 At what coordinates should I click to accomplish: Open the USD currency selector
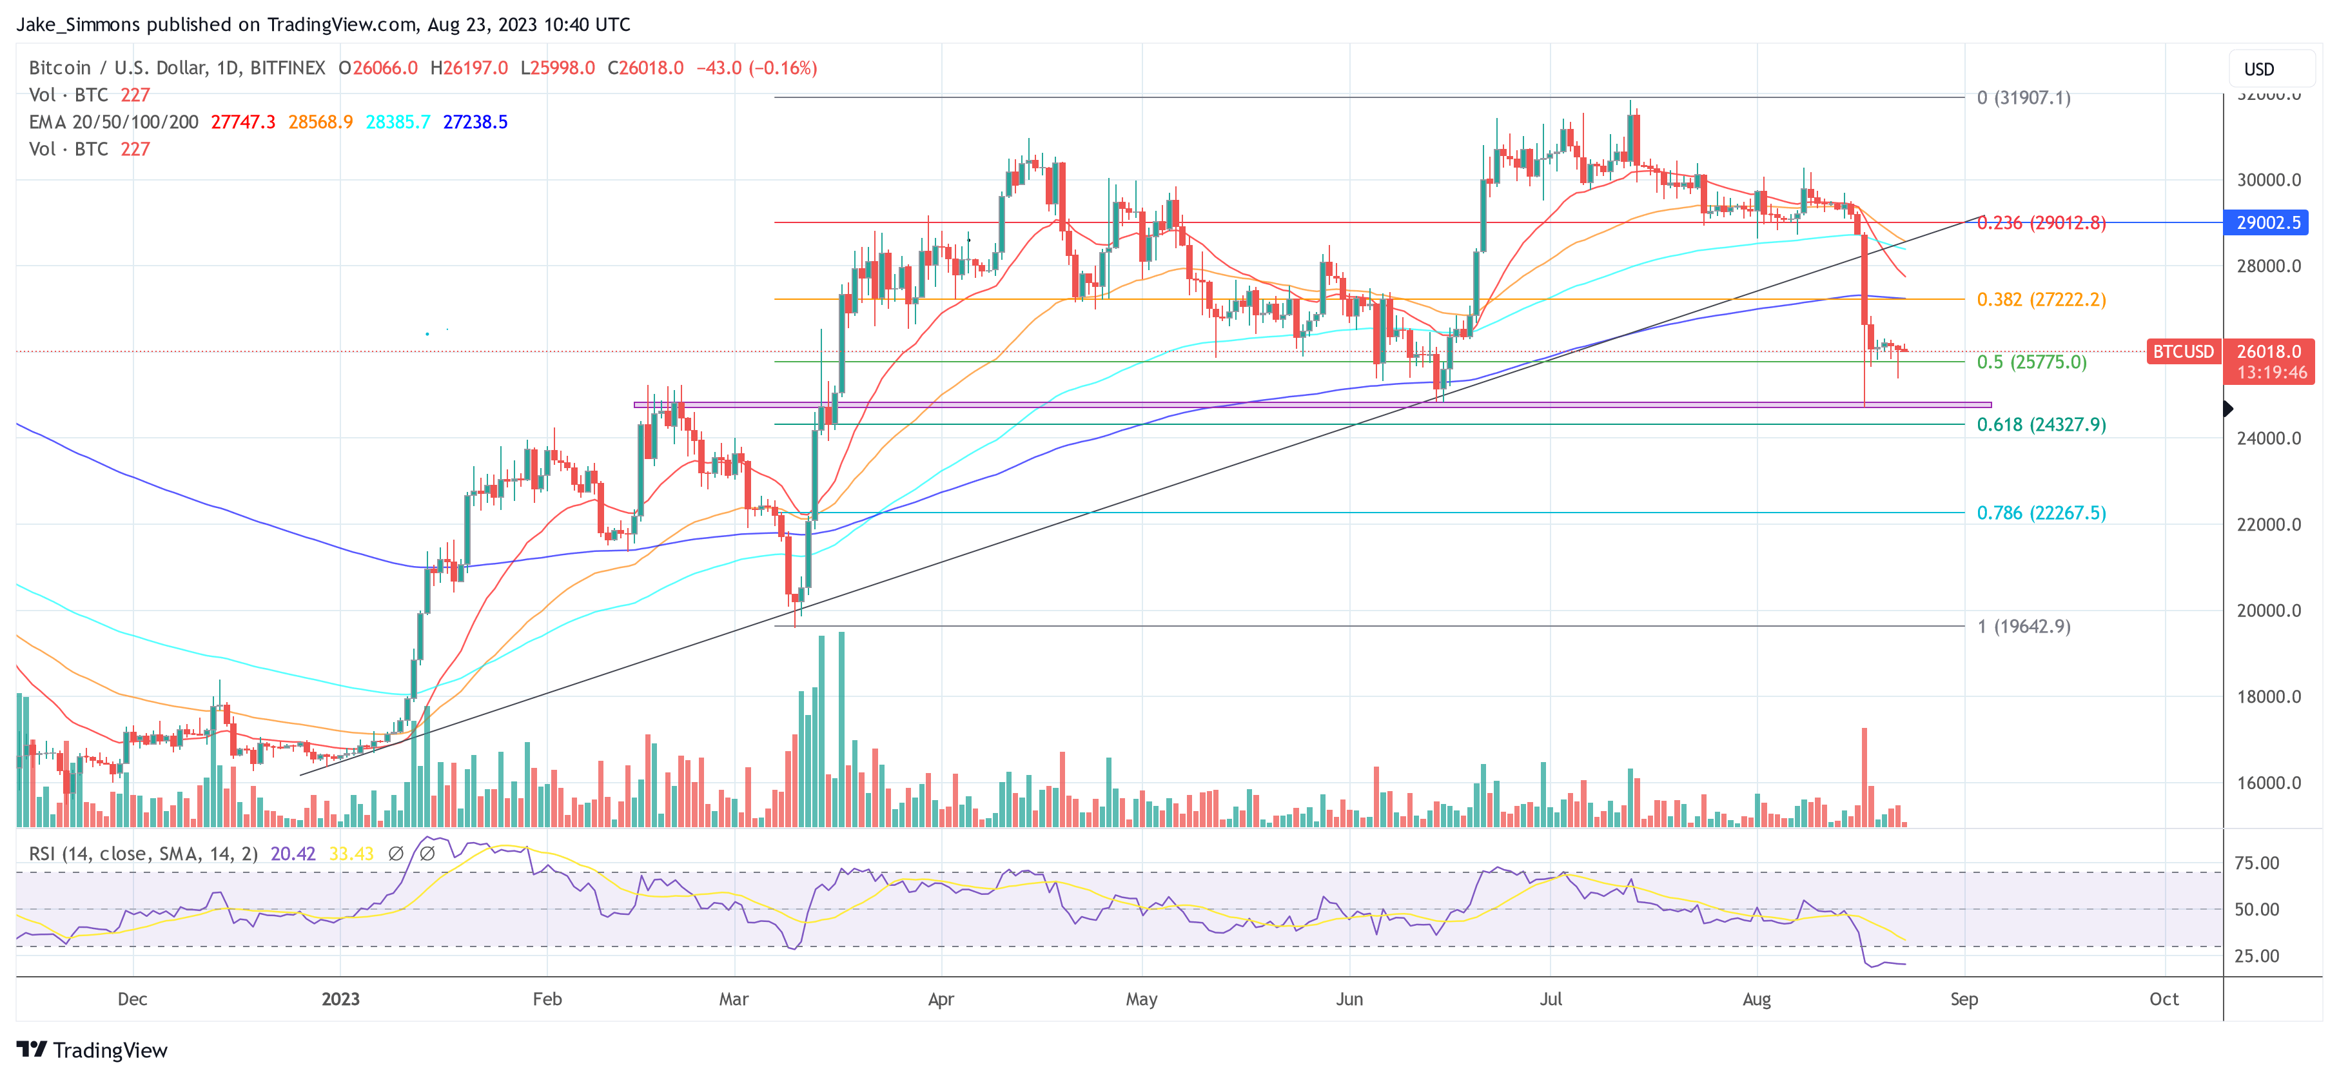point(2273,69)
